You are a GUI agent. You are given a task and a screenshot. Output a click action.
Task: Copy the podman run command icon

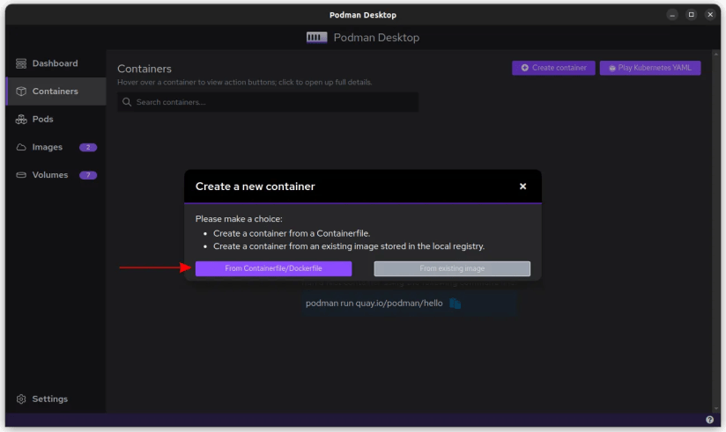point(456,304)
